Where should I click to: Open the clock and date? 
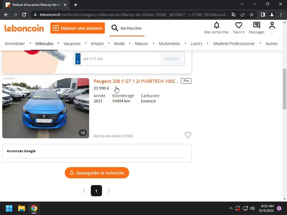pos(266,208)
